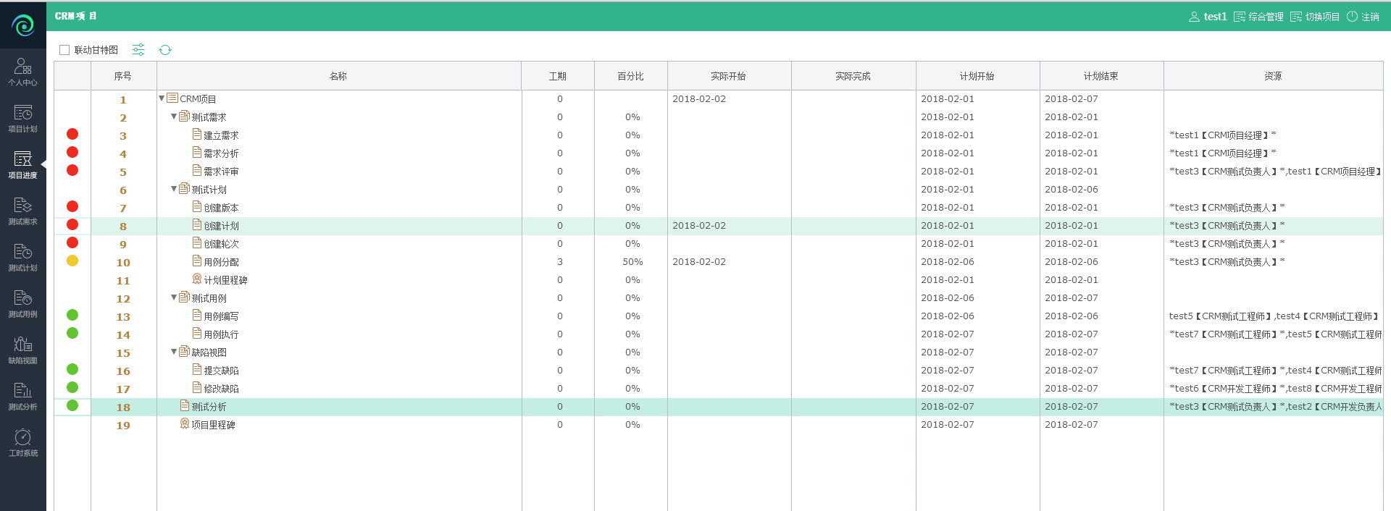Open 工时系统 timer icon

[x=22, y=442]
